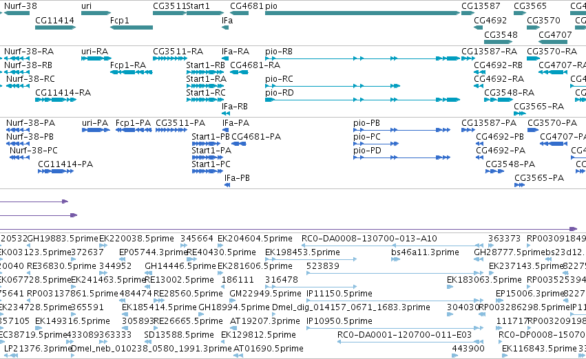The image size is (586, 359).
Task: Select the CG3548-PA protein label
Action: [x=510, y=164]
